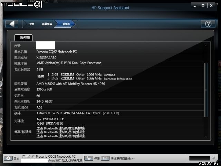Go back using the back arrow button
The image size is (221, 166).
pyautogui.click(x=12, y=24)
